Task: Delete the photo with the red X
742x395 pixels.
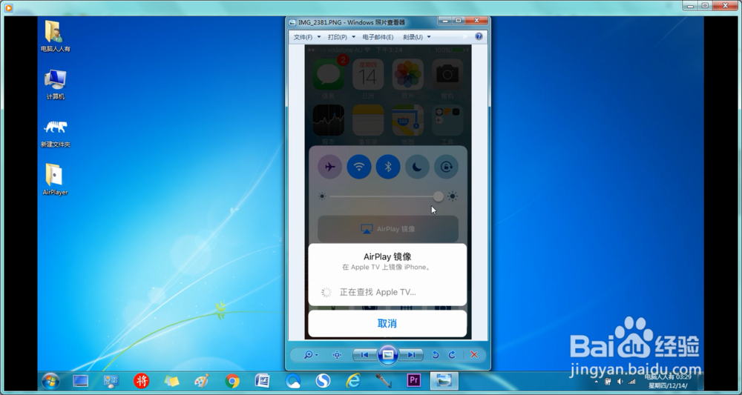Action: 473,355
